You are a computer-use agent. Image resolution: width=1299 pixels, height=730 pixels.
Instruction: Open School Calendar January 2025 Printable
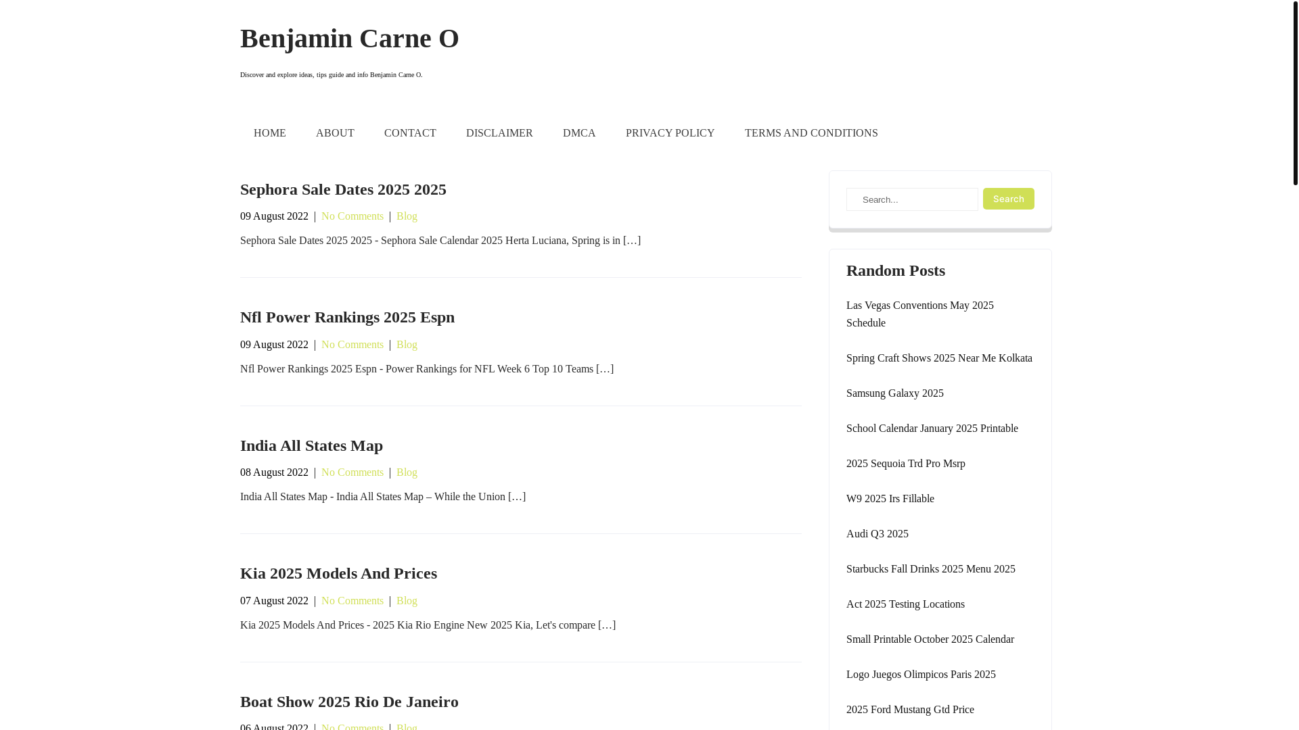[932, 429]
